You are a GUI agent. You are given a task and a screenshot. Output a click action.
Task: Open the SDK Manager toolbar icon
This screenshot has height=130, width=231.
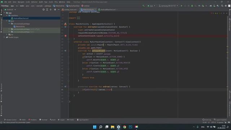click(x=218, y=6)
